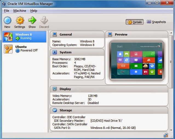The height and width of the screenshot is (139, 175).
Task: Click the '3D' acceleration value
Action: pyautogui.click(x=90, y=99)
